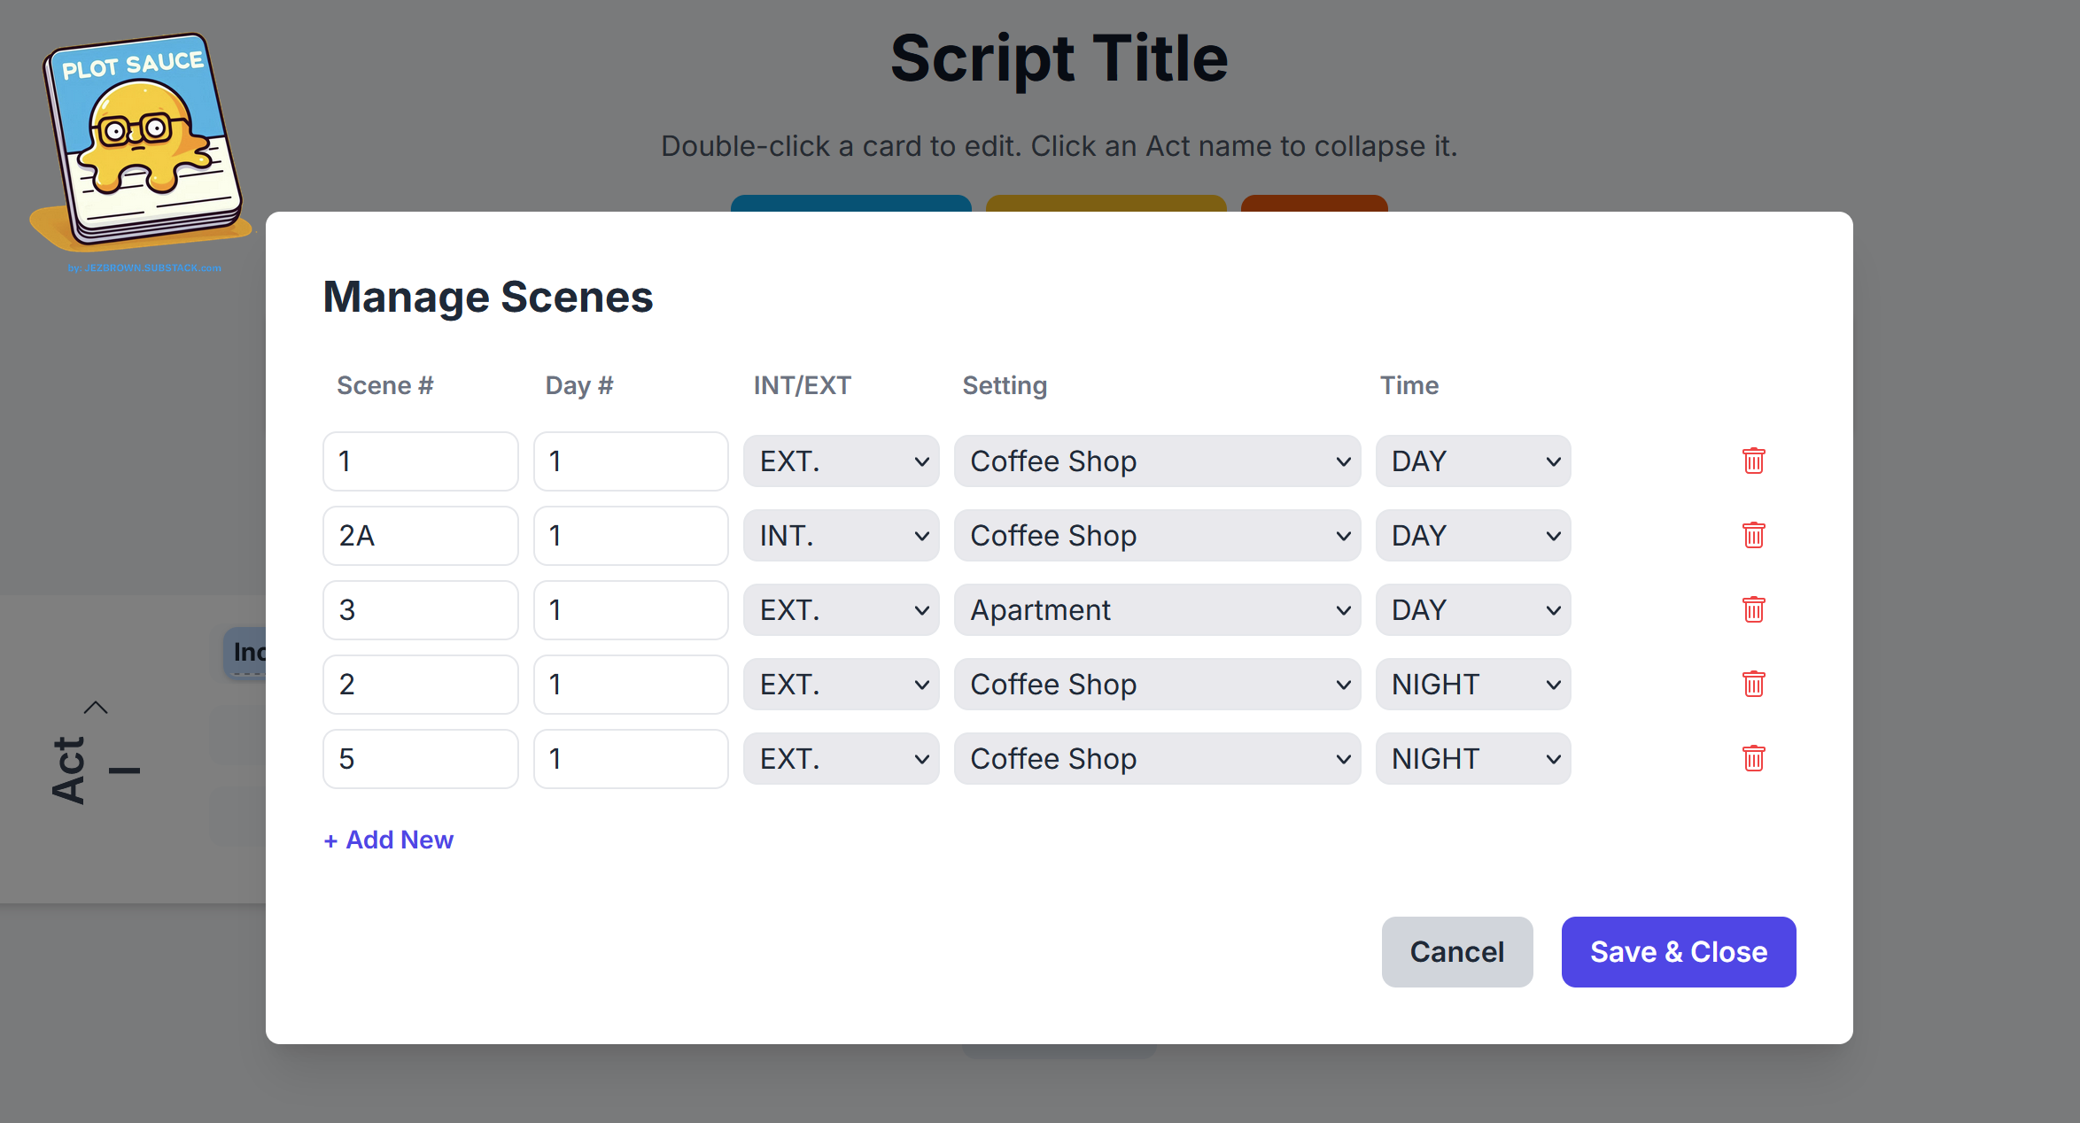Image resolution: width=2080 pixels, height=1123 pixels.
Task: Open Setting dropdown showing Apartment
Action: coord(1156,610)
